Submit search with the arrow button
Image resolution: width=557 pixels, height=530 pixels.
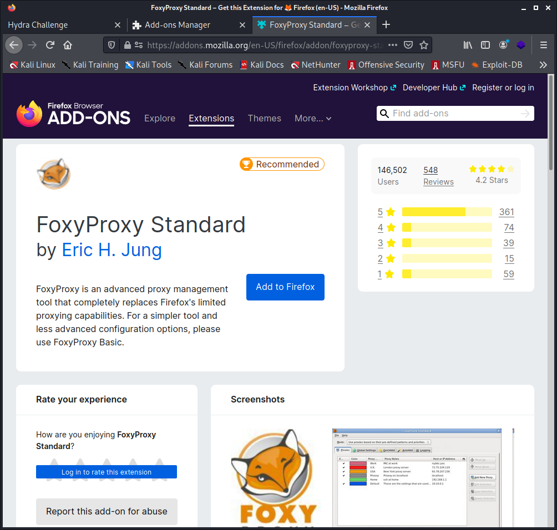(x=525, y=114)
